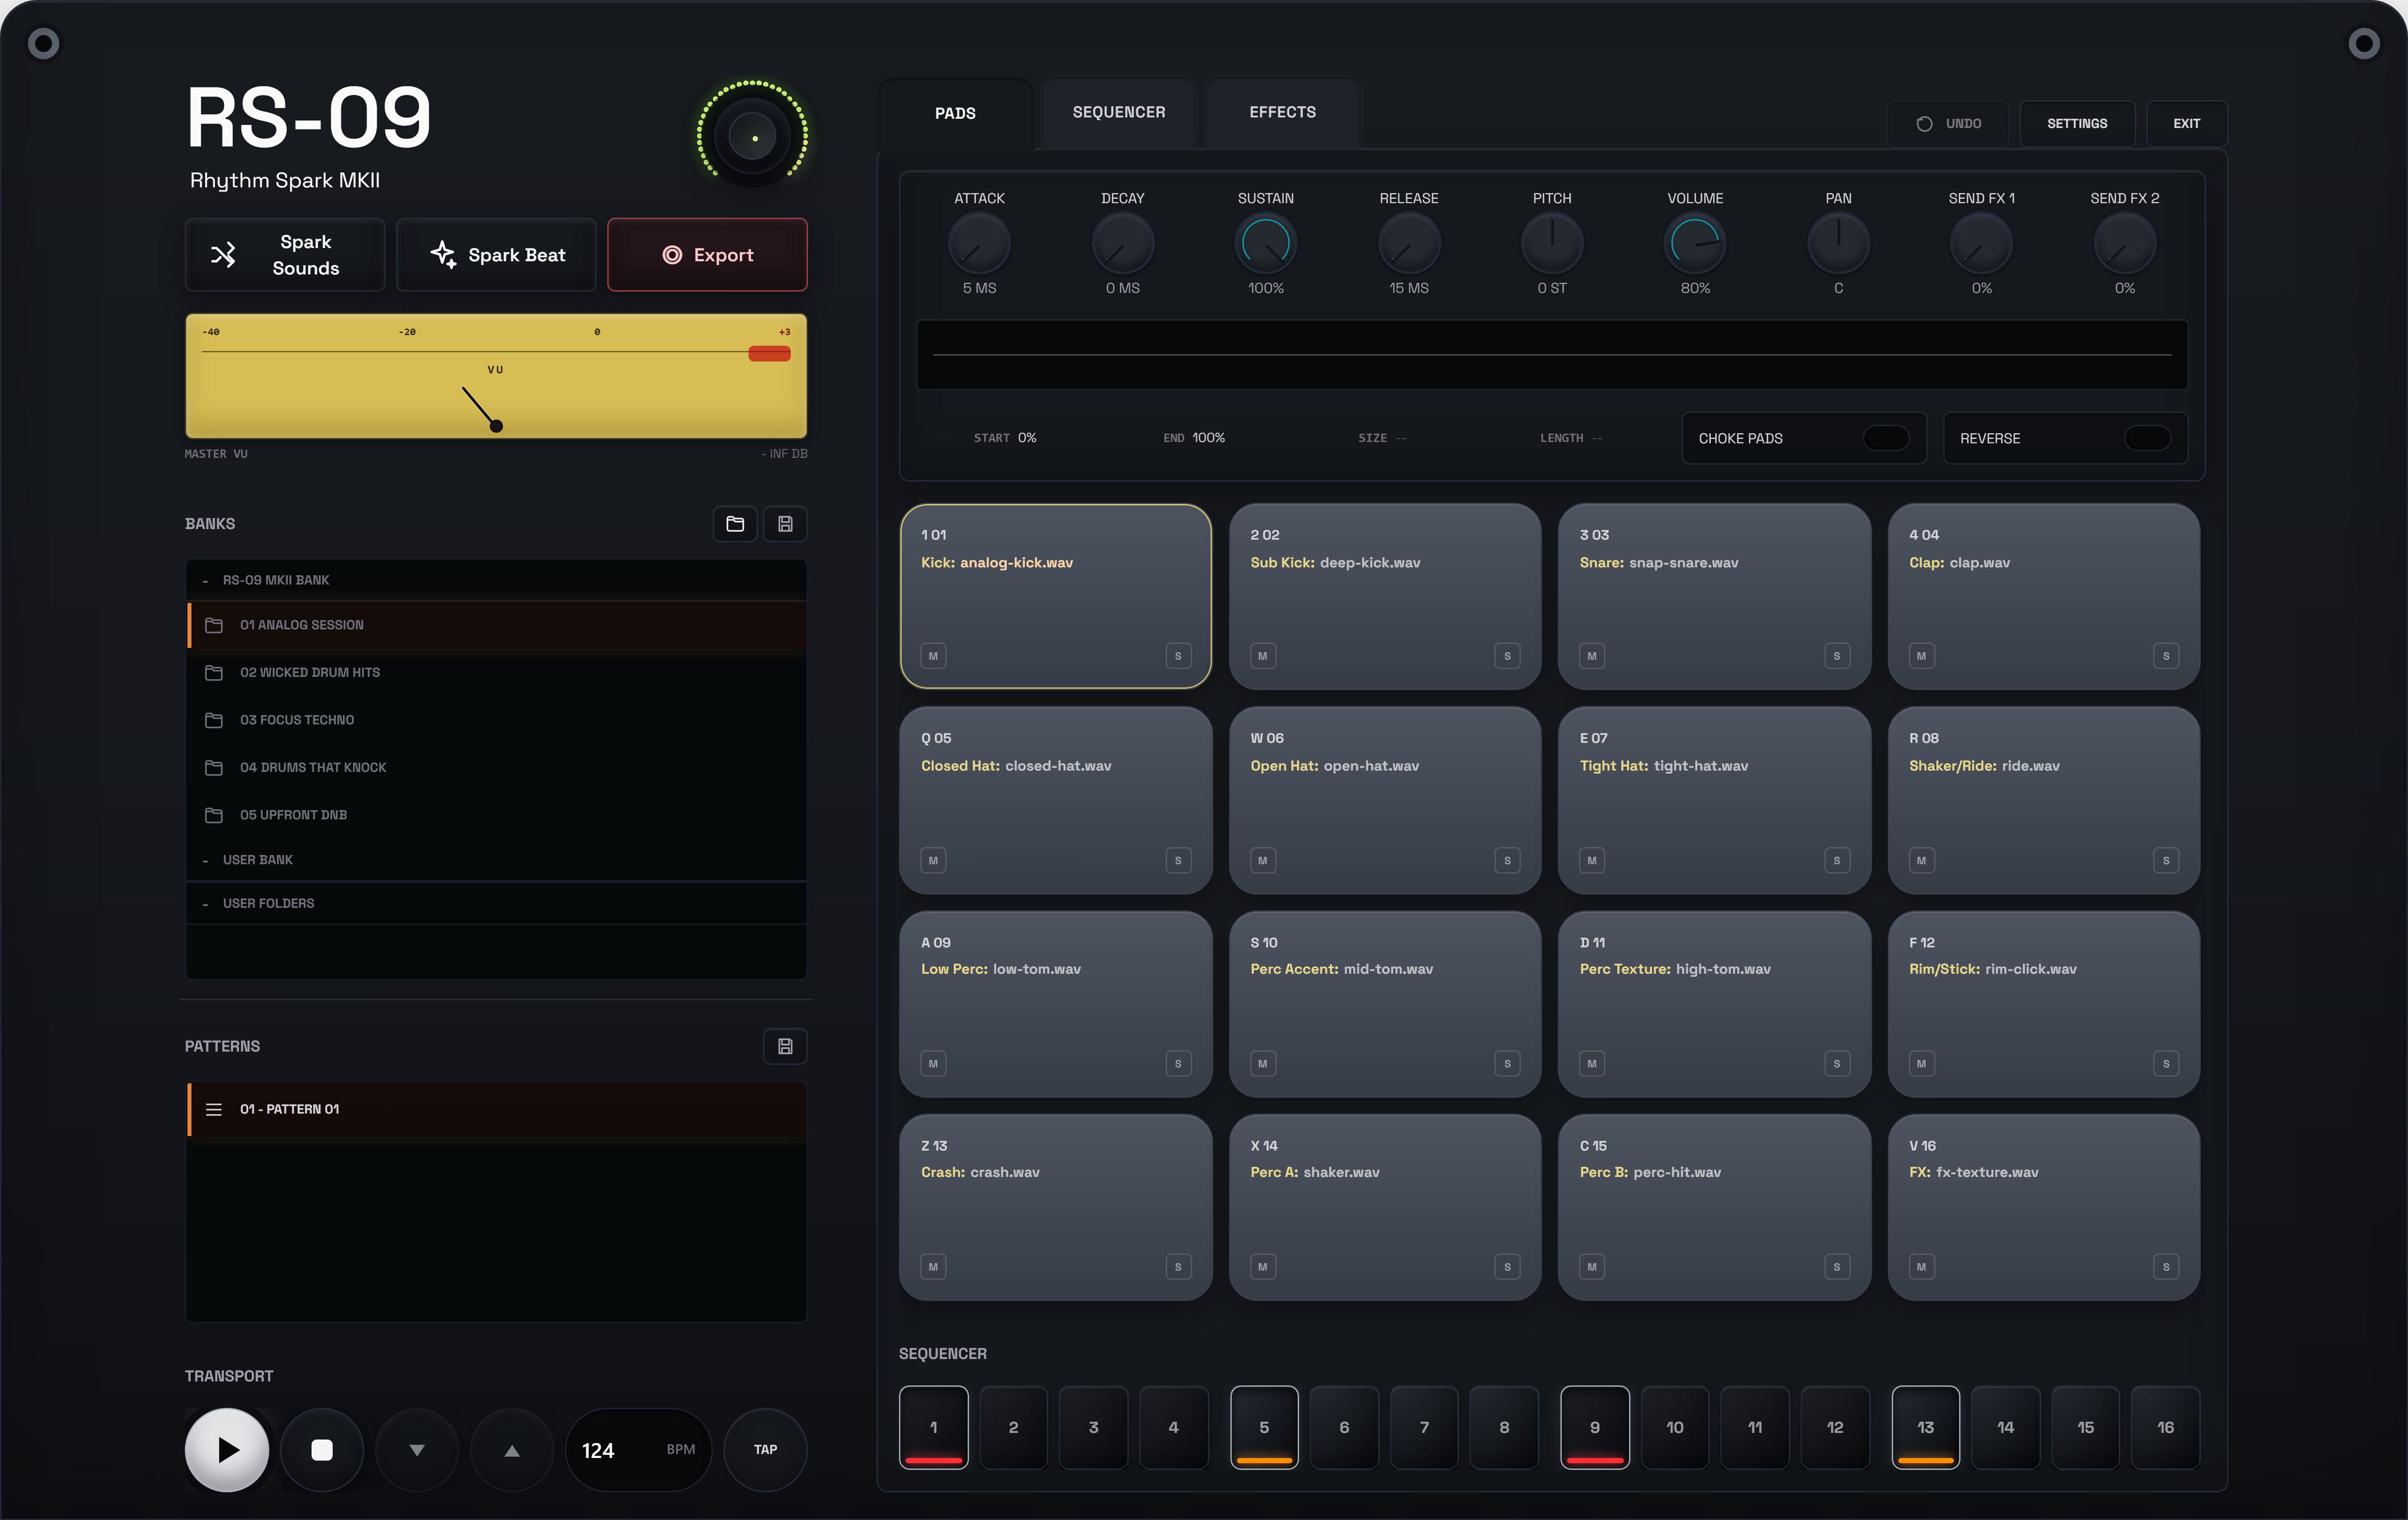The width and height of the screenshot is (2408, 1520).
Task: Toggle the Choke Pads switch
Action: point(1886,438)
